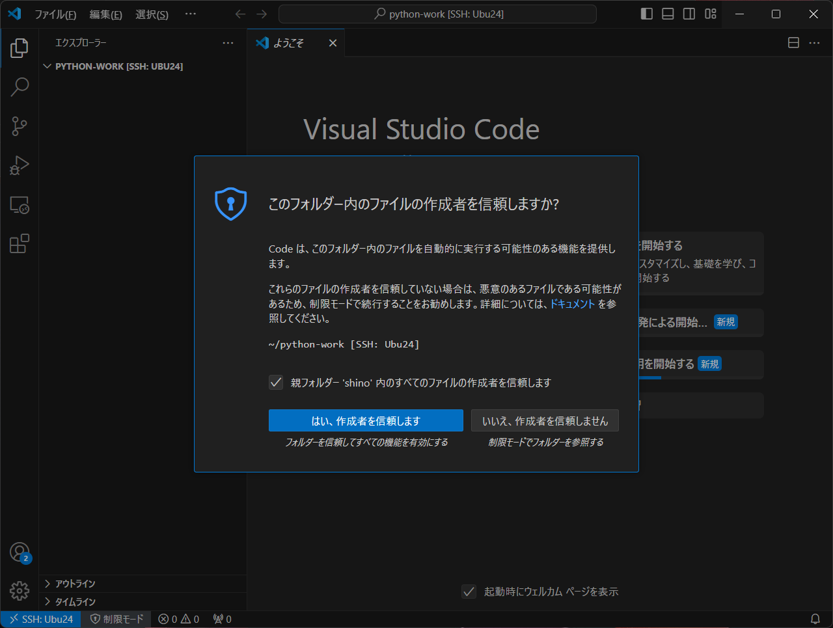Click the python-work [SSH: Ubu24] command center
This screenshot has height=628, width=833.
pyautogui.click(x=437, y=14)
